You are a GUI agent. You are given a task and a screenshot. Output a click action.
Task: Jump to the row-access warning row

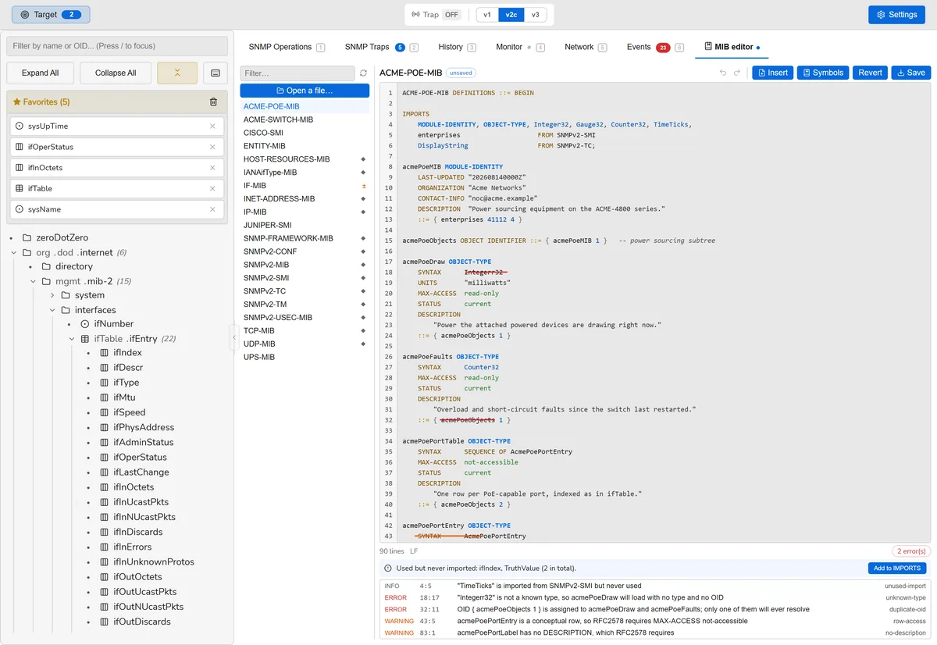point(655,621)
